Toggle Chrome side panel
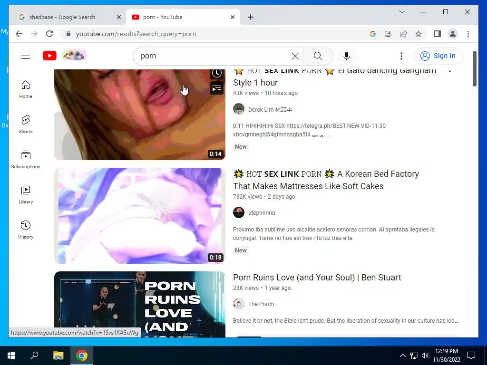 tap(438, 34)
